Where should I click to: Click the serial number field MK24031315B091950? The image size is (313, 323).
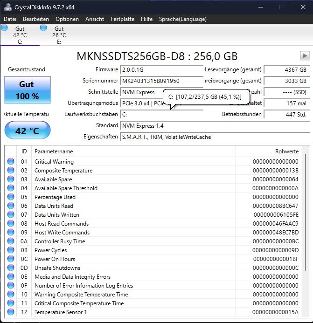coord(162,81)
